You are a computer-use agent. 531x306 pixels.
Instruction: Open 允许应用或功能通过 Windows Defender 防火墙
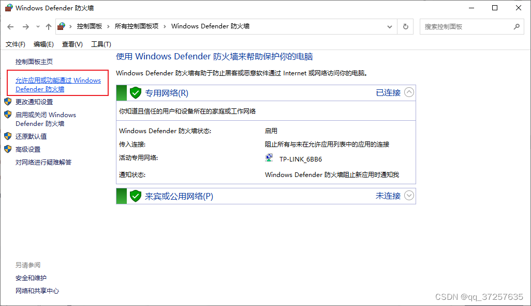pos(58,85)
